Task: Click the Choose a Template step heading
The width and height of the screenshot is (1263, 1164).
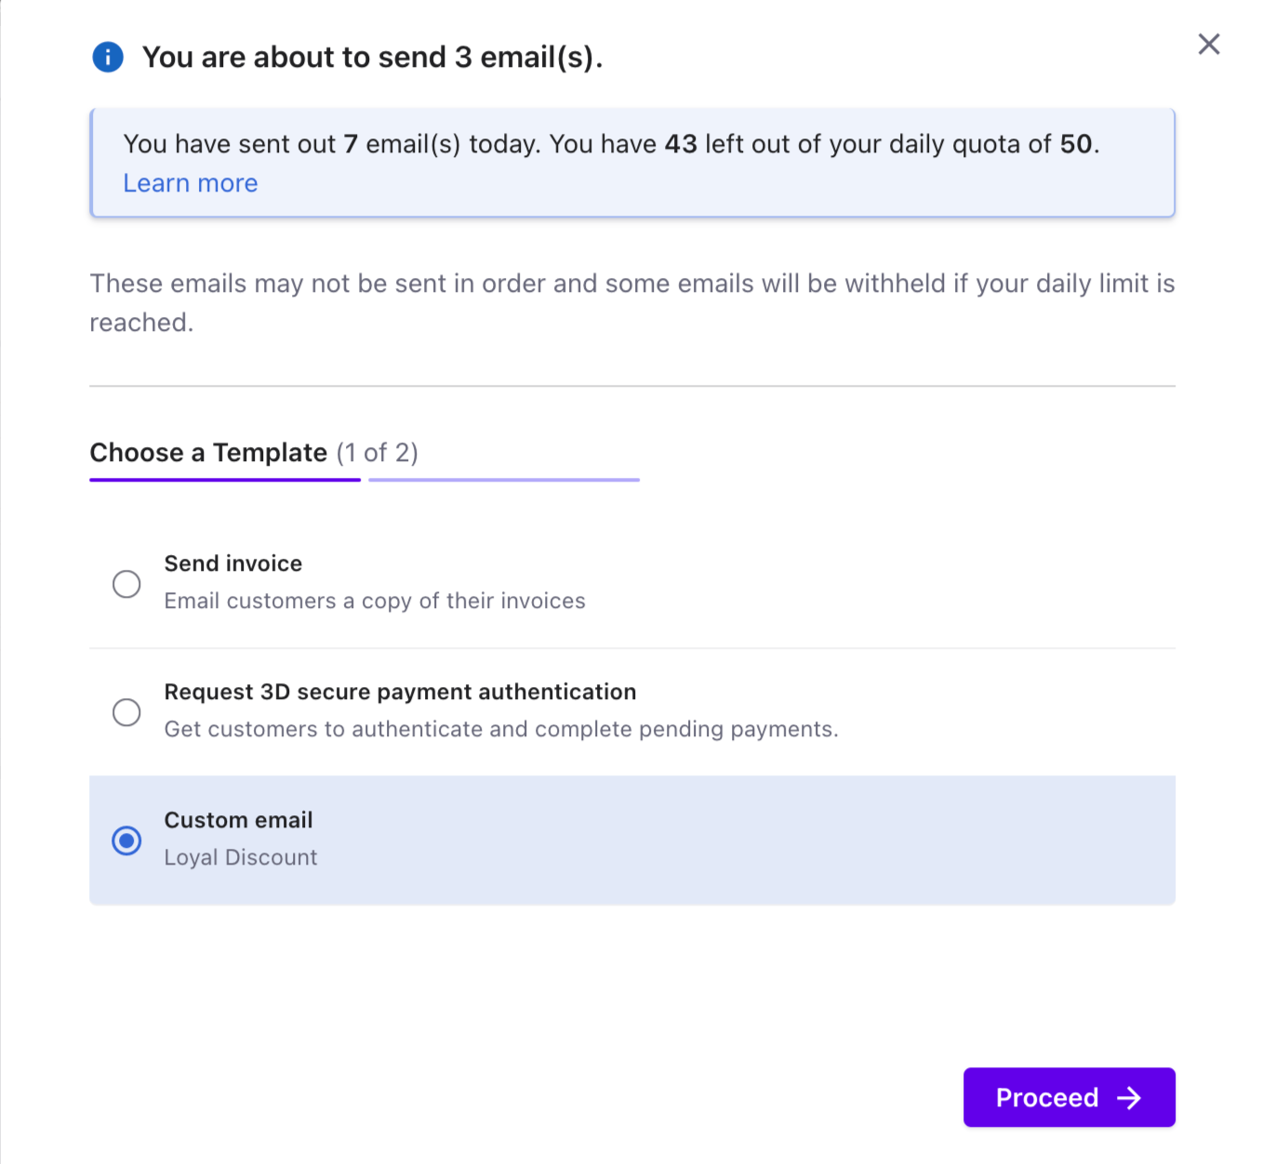Action: click(x=208, y=453)
